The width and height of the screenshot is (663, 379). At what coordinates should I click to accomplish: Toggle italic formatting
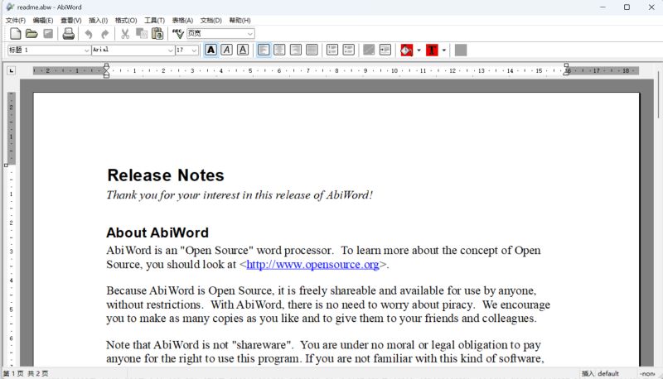227,50
